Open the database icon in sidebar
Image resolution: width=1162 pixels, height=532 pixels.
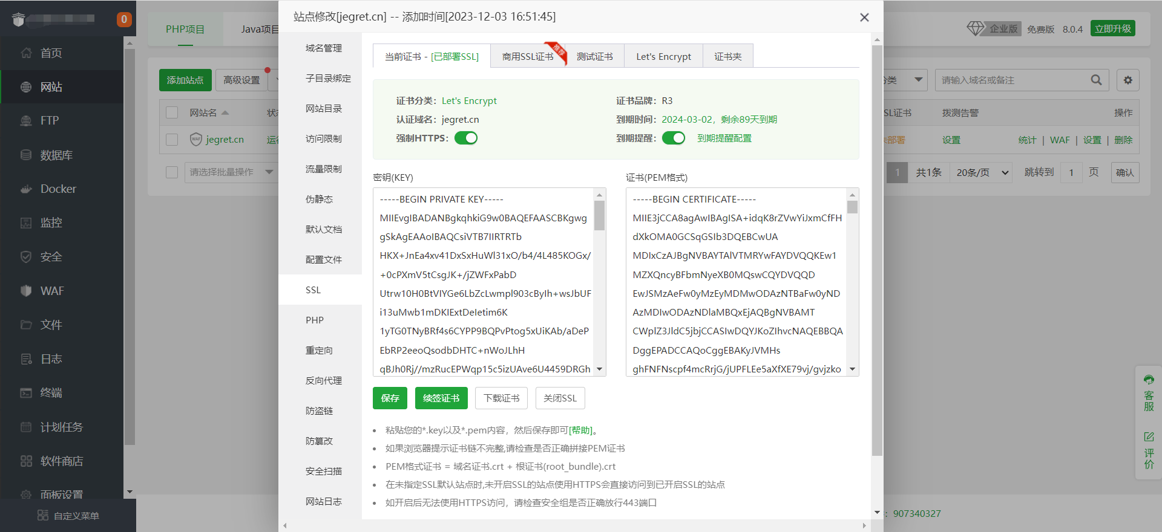coord(26,155)
